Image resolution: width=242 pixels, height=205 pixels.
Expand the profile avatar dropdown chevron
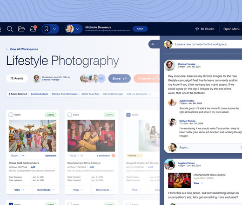78,29
